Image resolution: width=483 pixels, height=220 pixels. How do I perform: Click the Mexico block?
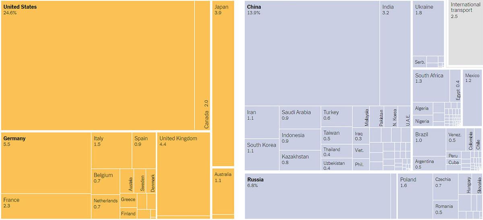[472, 98]
